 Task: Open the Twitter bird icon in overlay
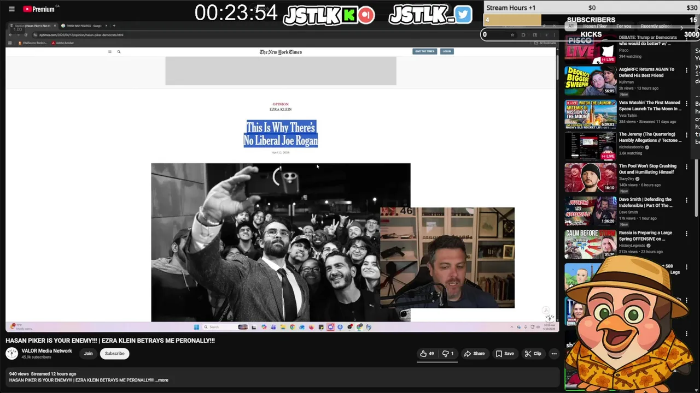pyautogui.click(x=463, y=15)
